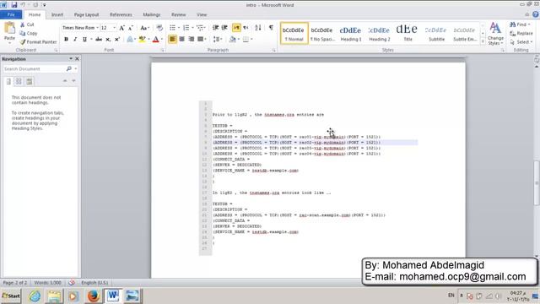Image resolution: width=540 pixels, height=304 pixels.
Task: Increase paragraph indent
Action: 224,28
